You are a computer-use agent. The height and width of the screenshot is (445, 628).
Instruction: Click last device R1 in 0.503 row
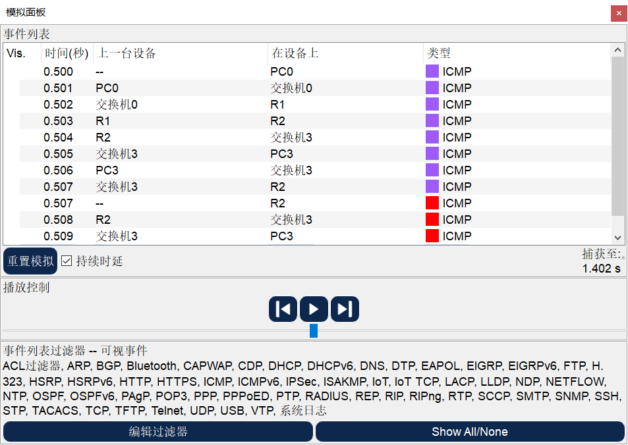pyautogui.click(x=103, y=121)
